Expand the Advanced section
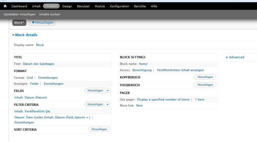 click(x=236, y=57)
